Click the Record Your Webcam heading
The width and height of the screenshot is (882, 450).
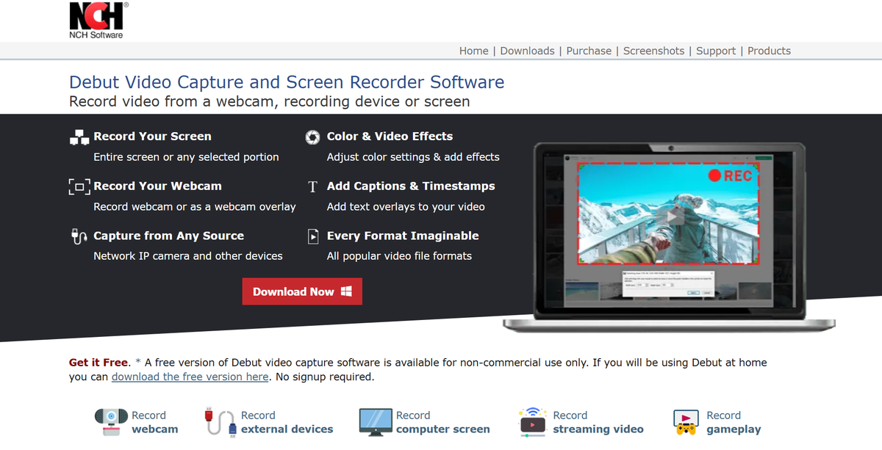click(x=157, y=186)
